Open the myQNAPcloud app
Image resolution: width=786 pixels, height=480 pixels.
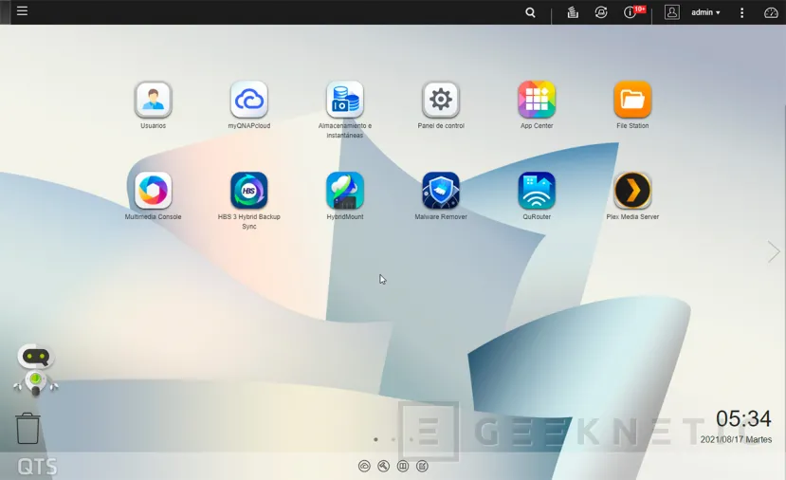(x=249, y=100)
